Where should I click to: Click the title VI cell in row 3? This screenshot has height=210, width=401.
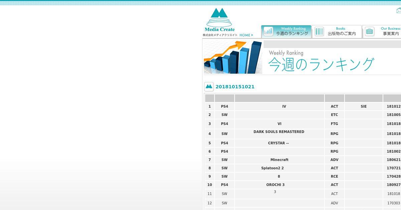279,124
